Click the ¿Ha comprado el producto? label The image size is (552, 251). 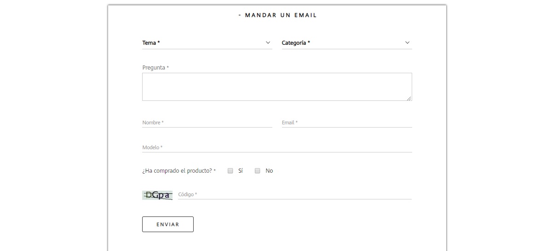(x=178, y=171)
